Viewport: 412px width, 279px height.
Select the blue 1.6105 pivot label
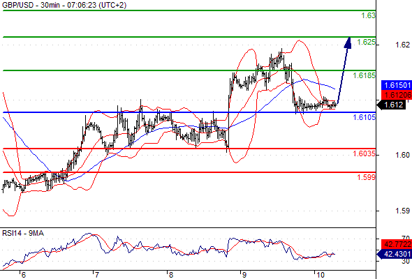(365, 117)
